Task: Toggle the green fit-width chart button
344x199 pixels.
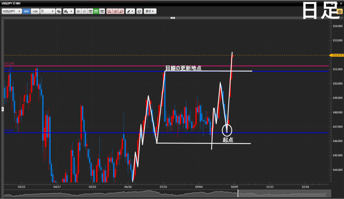Action: point(96,11)
